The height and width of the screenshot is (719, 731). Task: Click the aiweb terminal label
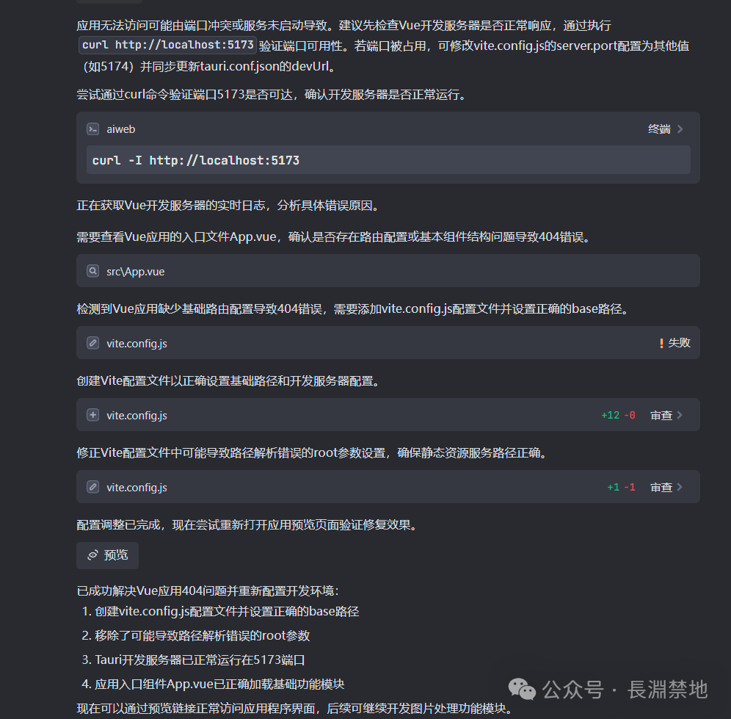(x=121, y=129)
